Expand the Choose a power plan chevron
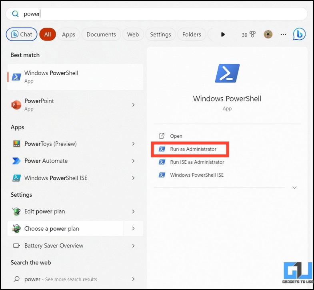314x290 pixels. (x=133, y=228)
